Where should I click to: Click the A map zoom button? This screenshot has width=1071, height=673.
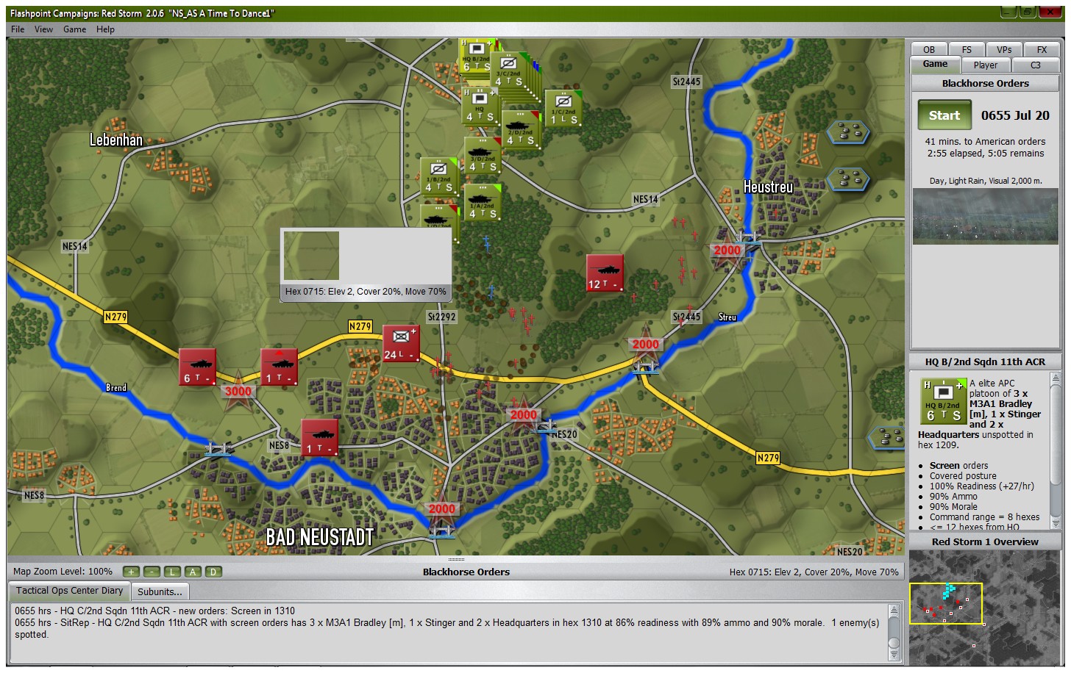click(x=193, y=572)
